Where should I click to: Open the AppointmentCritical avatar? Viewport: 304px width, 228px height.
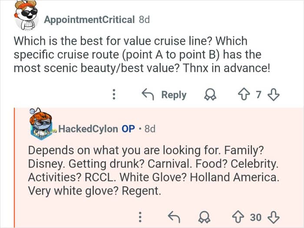(x=25, y=17)
